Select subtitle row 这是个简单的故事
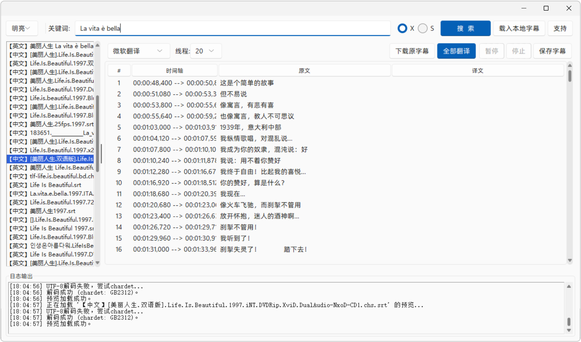Image resolution: width=581 pixels, height=342 pixels. coord(336,83)
